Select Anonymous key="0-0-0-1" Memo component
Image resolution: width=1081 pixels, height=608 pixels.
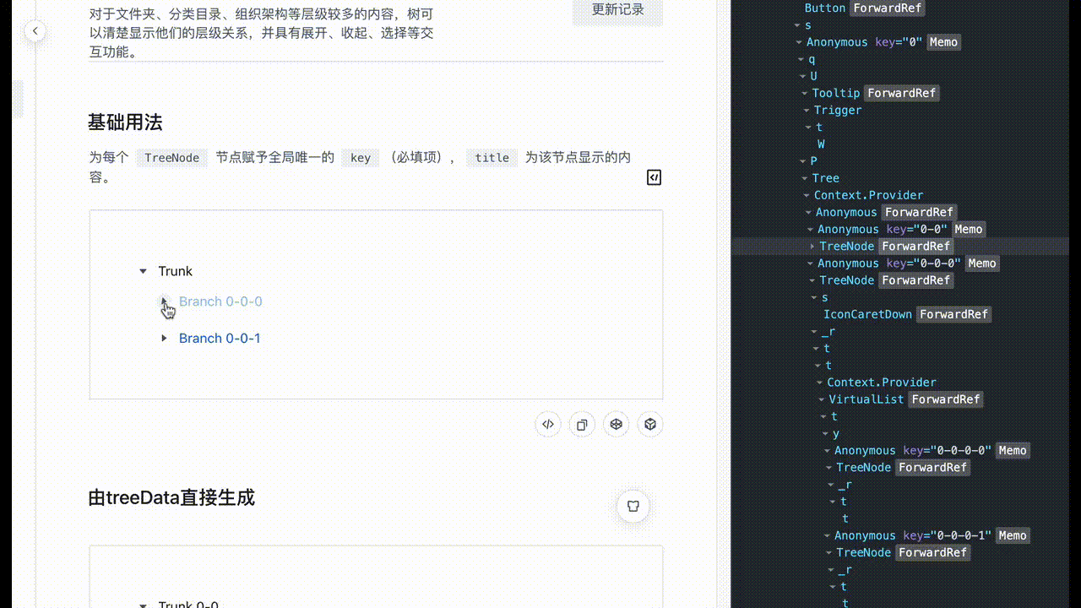[865, 535]
